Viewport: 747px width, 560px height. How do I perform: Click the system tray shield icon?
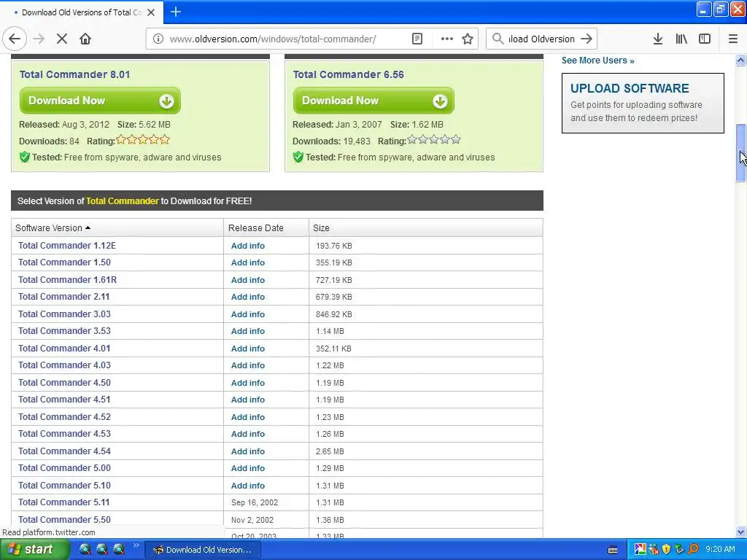[667, 550]
